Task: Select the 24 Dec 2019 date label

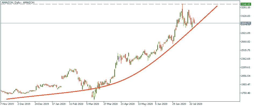Action: 41,104
